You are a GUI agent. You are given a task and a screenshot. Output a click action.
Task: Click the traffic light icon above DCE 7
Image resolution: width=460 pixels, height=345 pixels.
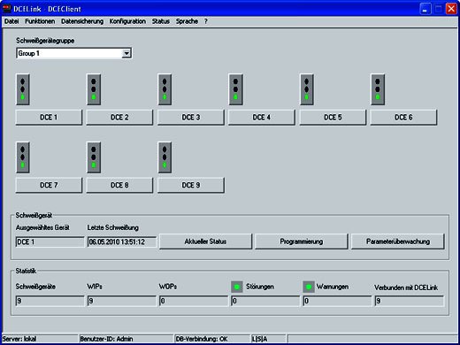(23, 157)
